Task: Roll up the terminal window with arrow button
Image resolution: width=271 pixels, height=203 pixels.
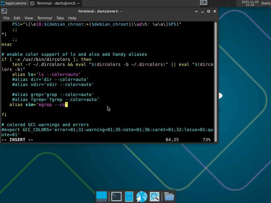Action: point(196,11)
